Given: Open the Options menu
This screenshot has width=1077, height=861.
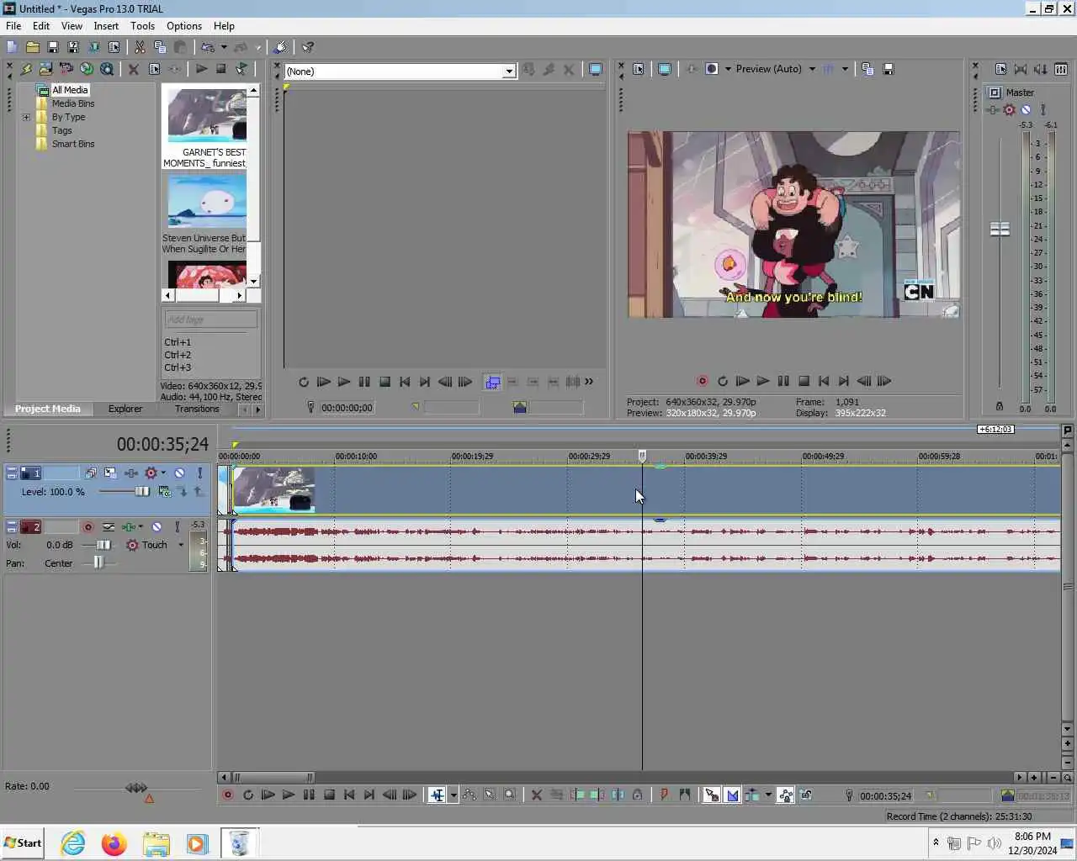Looking at the screenshot, I should (184, 26).
